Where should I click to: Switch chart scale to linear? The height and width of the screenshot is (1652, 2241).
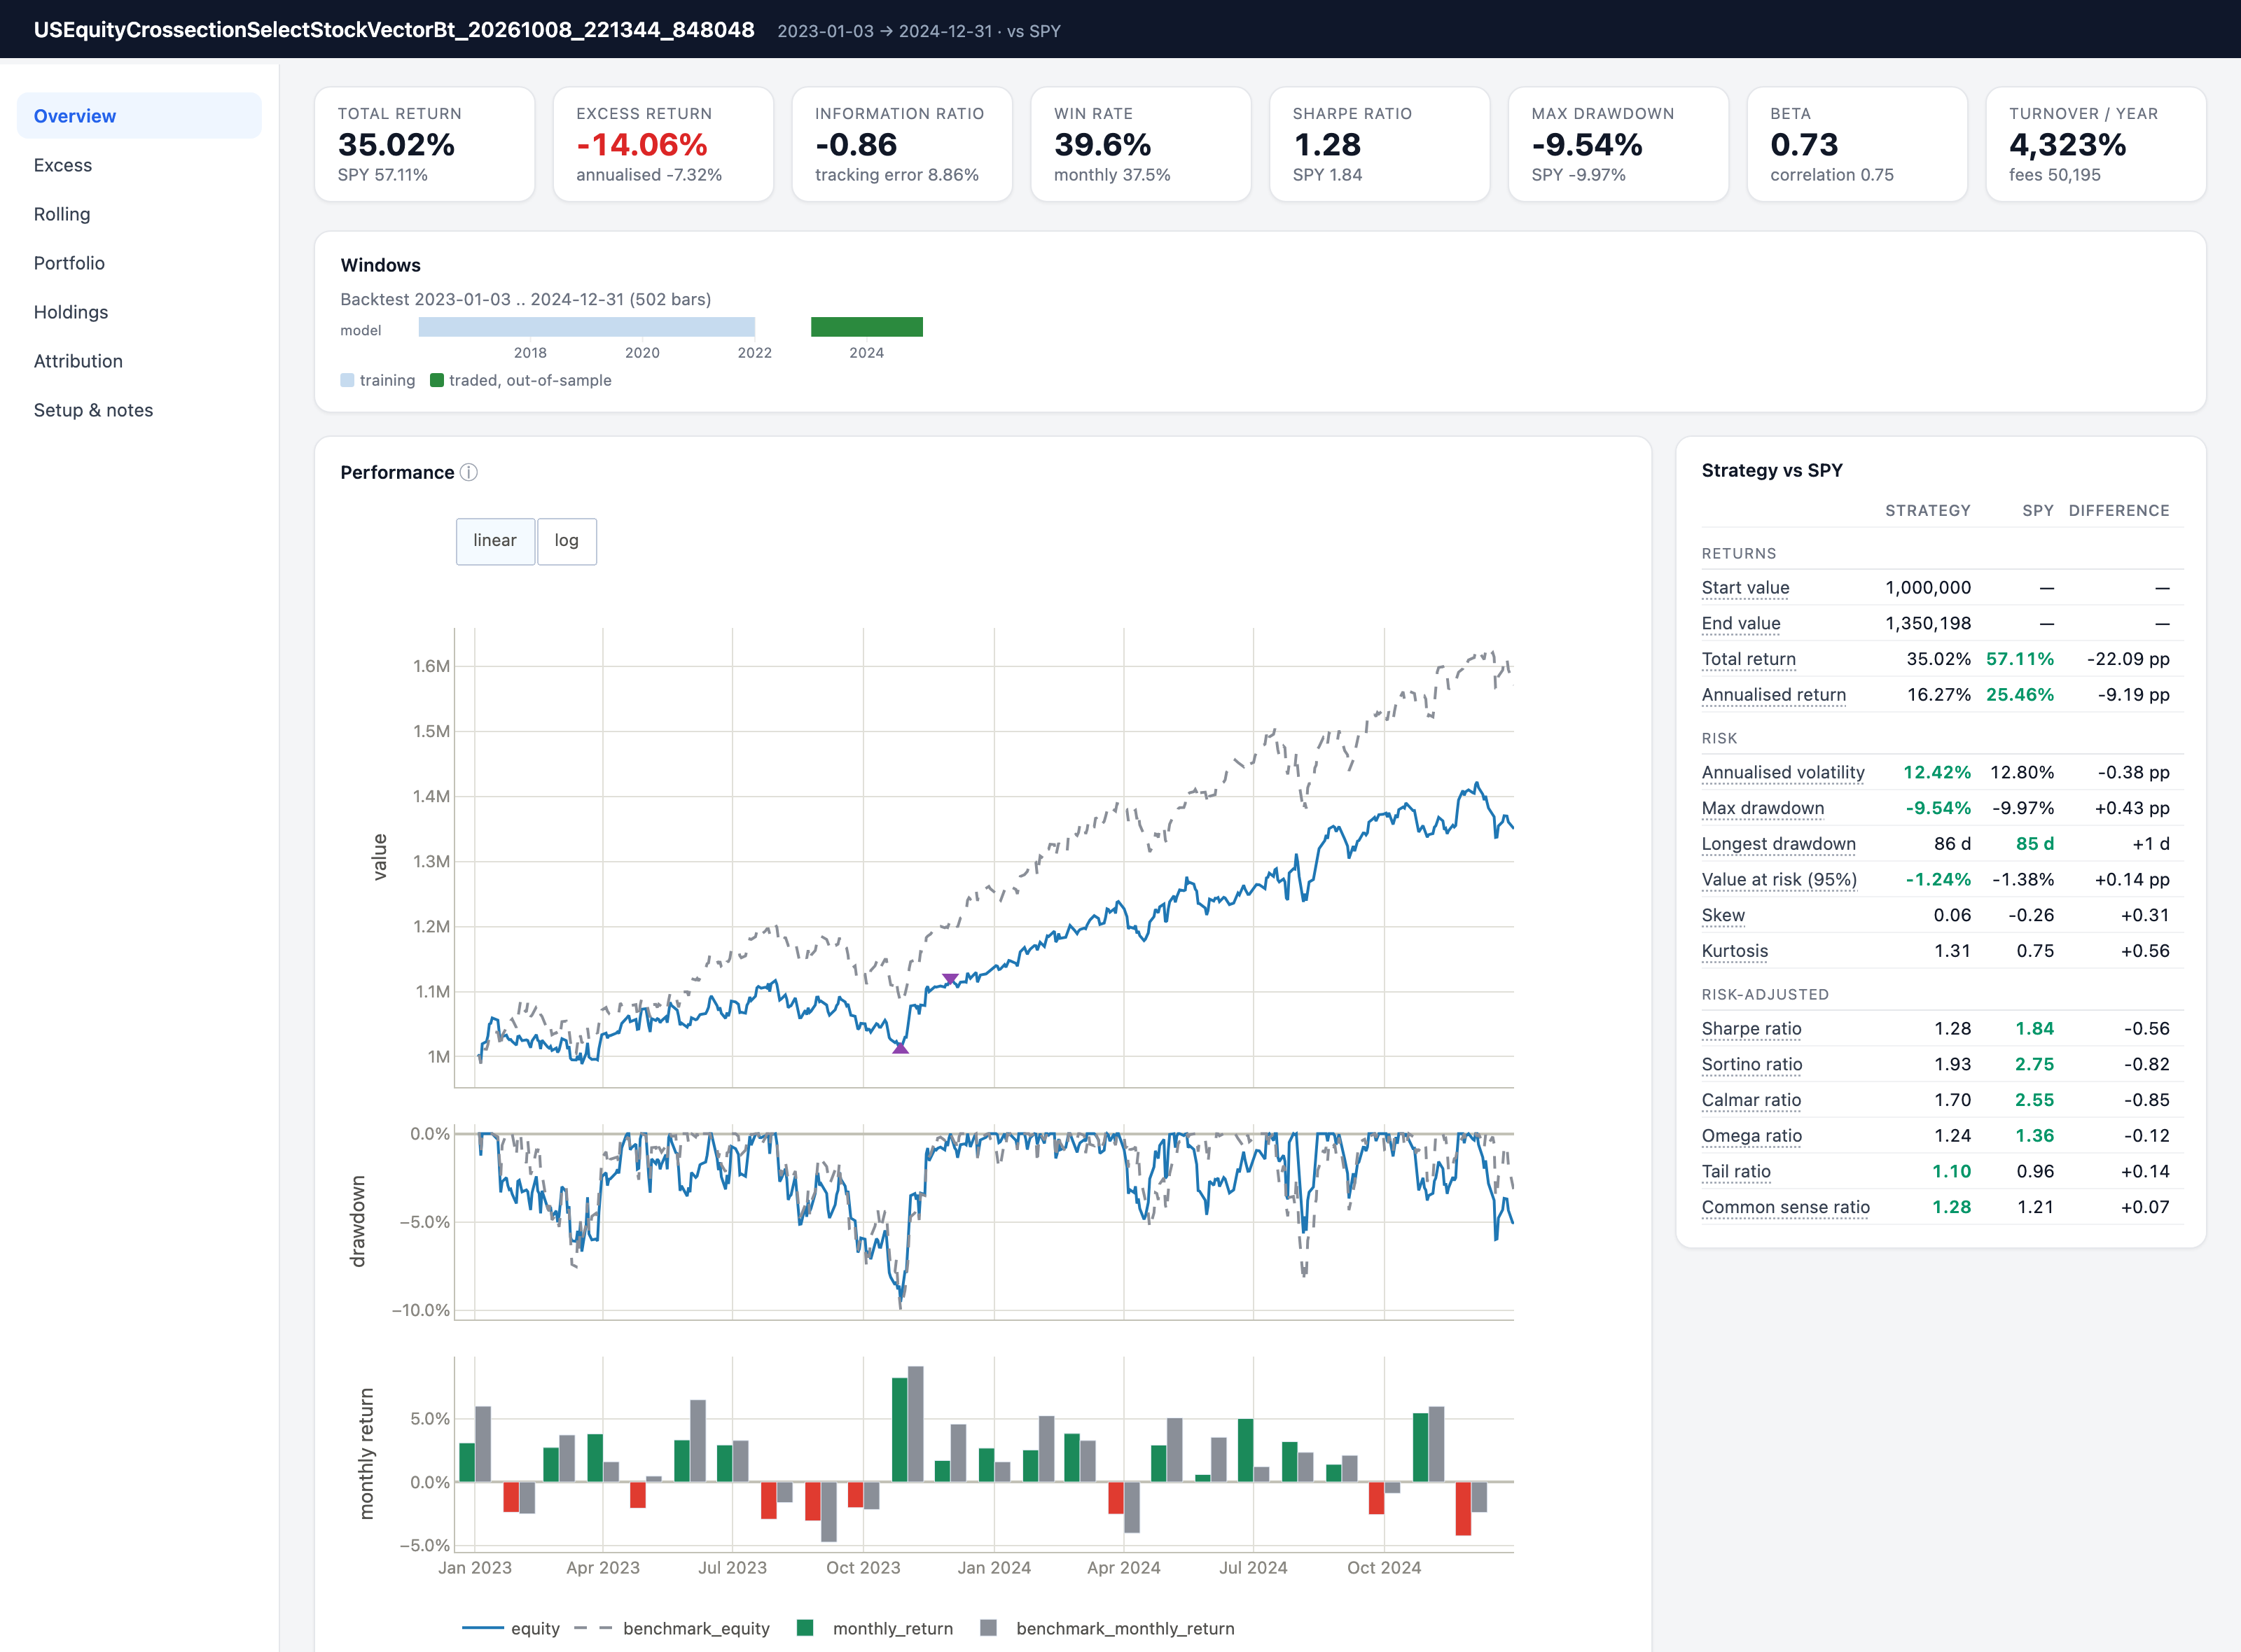pyautogui.click(x=495, y=541)
